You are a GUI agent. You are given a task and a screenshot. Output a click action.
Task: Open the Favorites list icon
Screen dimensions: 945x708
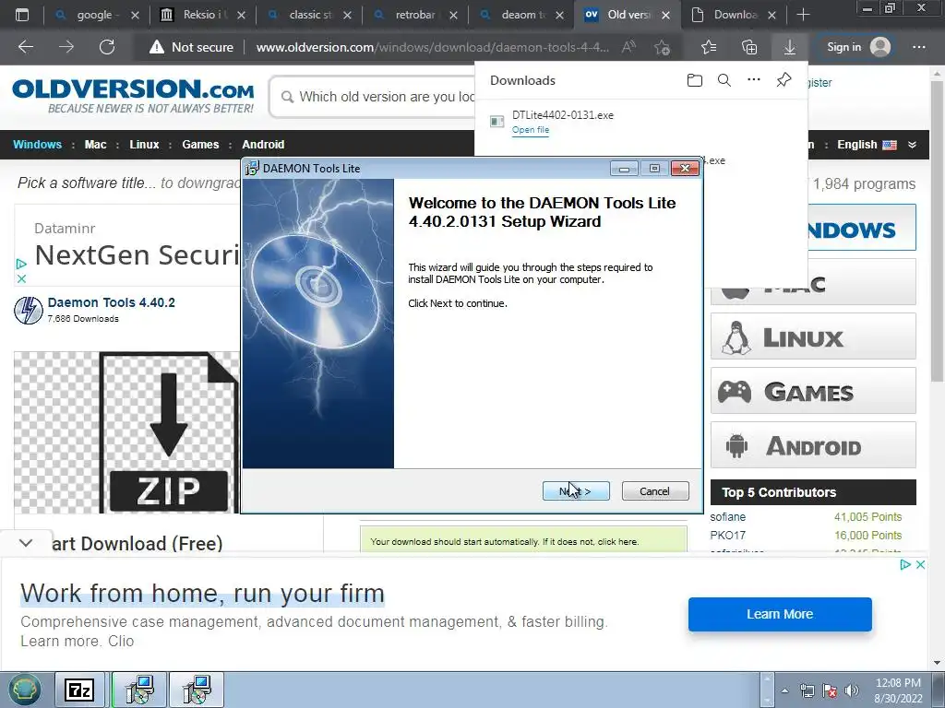tap(709, 47)
